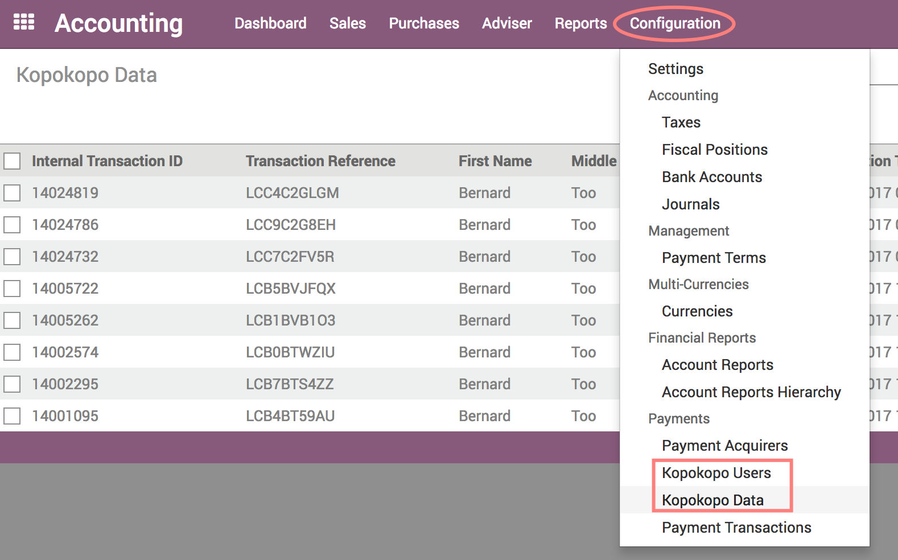Screen dimensions: 898x560
Task: Click reference LCB5BVJFQX
Action: coord(291,289)
